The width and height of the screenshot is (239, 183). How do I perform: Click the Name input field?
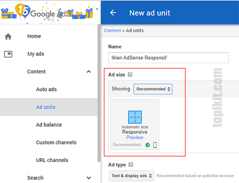[x=169, y=58]
